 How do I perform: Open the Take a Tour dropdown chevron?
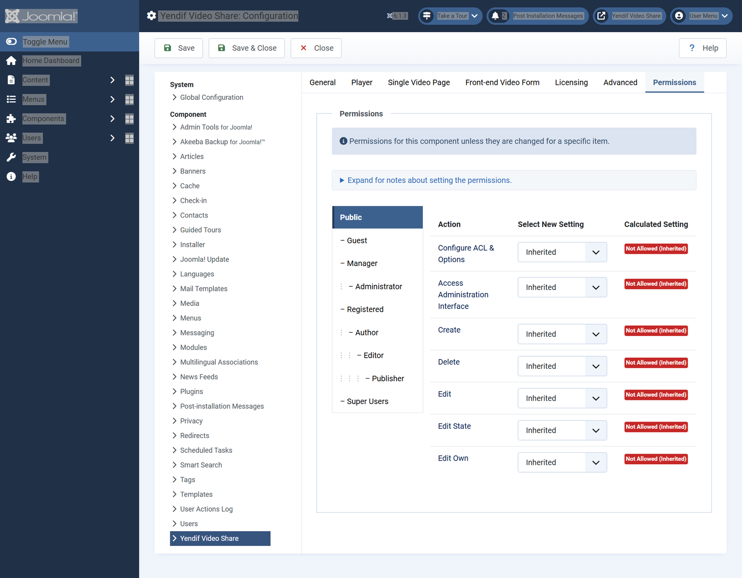click(474, 16)
